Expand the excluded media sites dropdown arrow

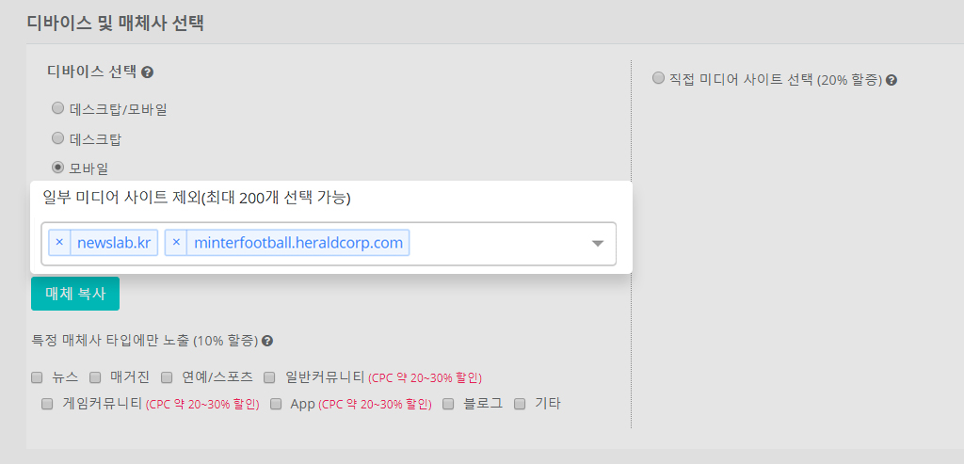[597, 244]
